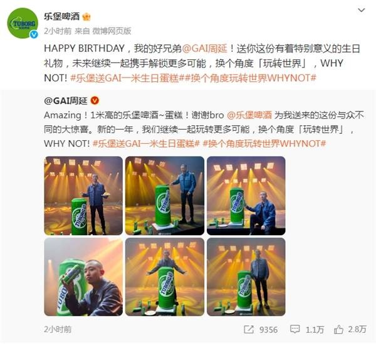Open first photo of man behind can
This screenshot has width=376, height=344.
pos(83,196)
